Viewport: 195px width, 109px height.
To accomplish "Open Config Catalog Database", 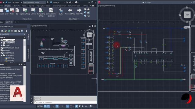I will point(51,12).
